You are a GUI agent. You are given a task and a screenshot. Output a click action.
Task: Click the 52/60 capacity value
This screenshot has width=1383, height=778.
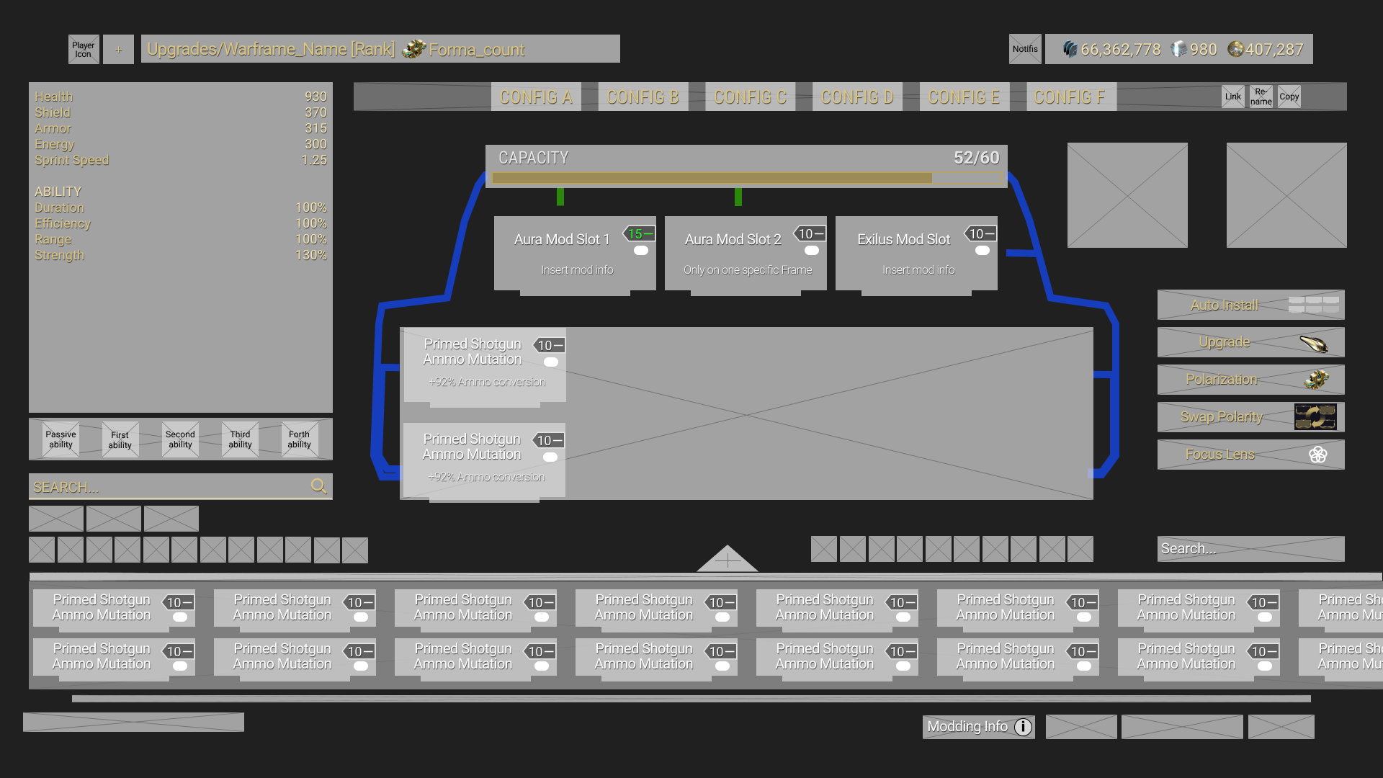(x=976, y=158)
